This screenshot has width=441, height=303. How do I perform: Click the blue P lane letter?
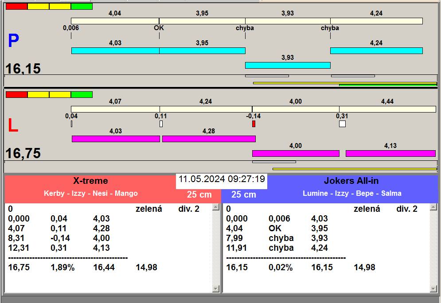13,41
